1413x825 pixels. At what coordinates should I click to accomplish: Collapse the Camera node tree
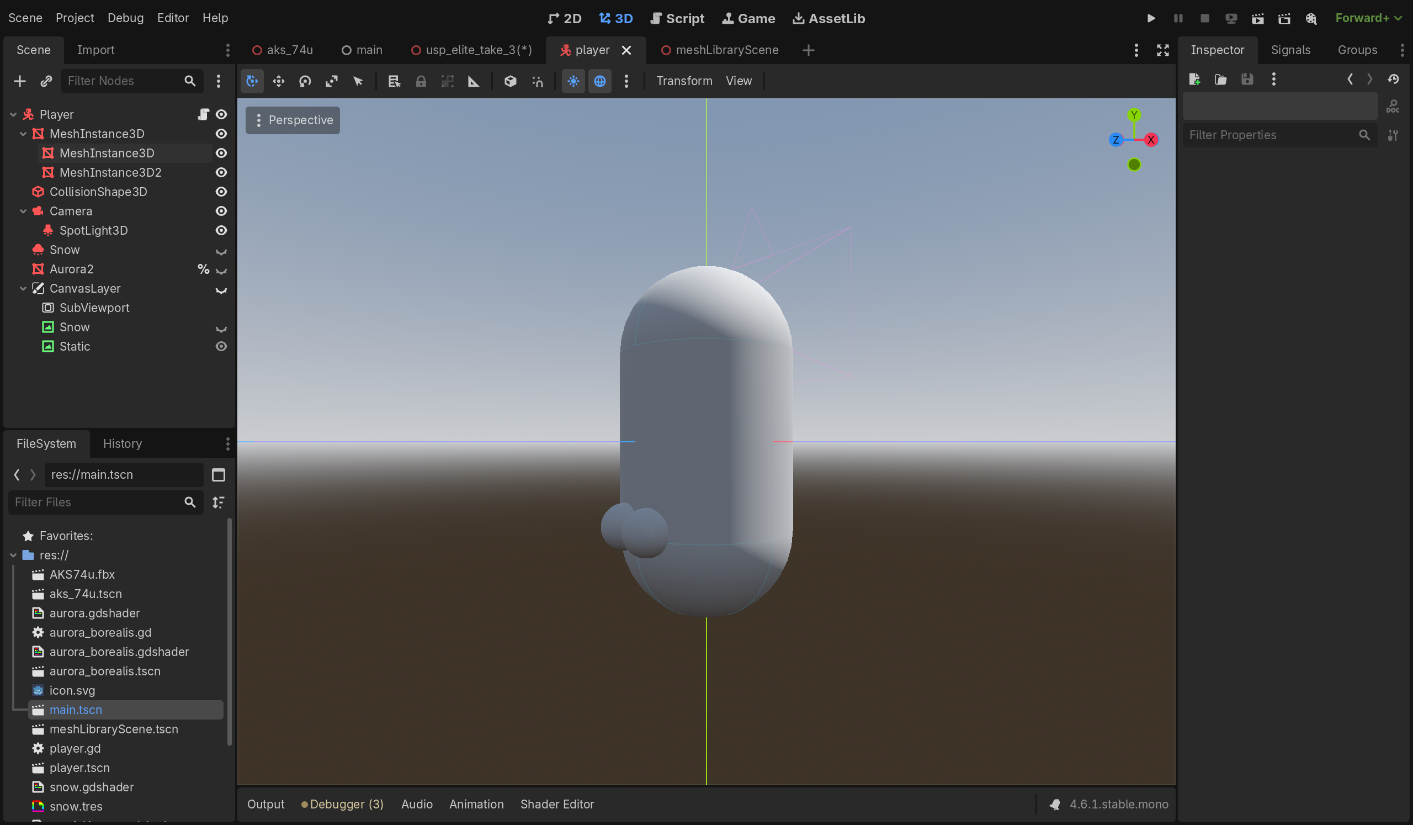23,211
